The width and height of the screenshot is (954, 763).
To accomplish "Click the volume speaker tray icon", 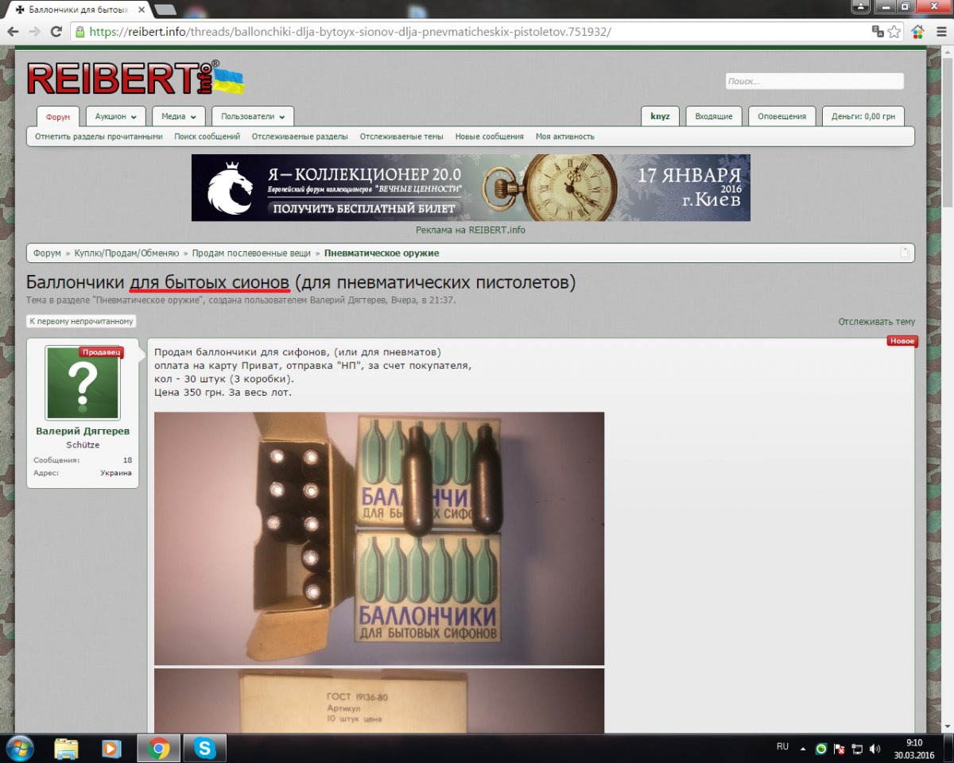I will (875, 749).
